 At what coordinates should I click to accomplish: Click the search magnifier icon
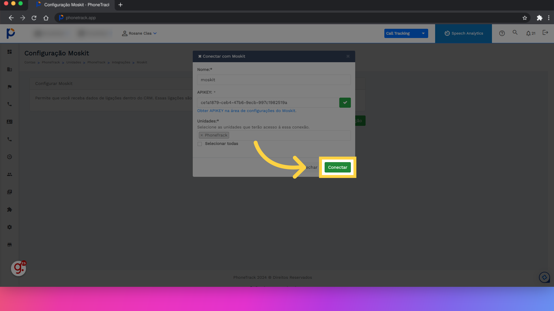point(515,33)
